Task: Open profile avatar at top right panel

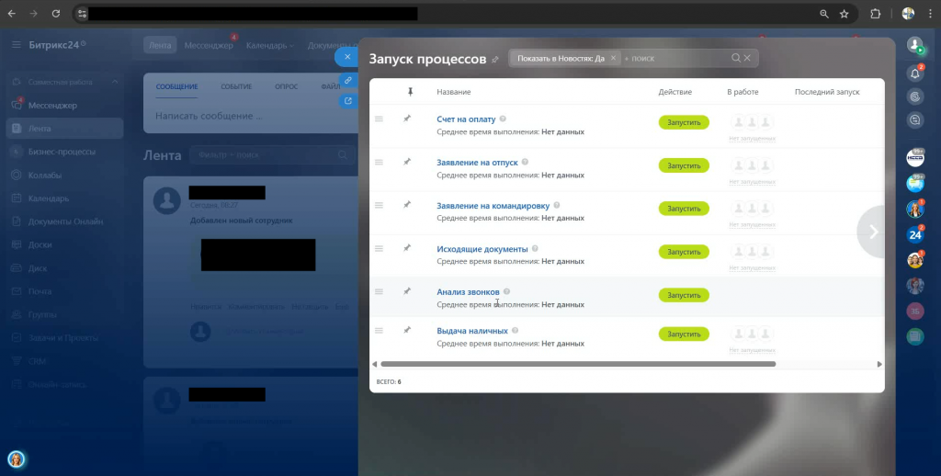Action: tap(914, 44)
